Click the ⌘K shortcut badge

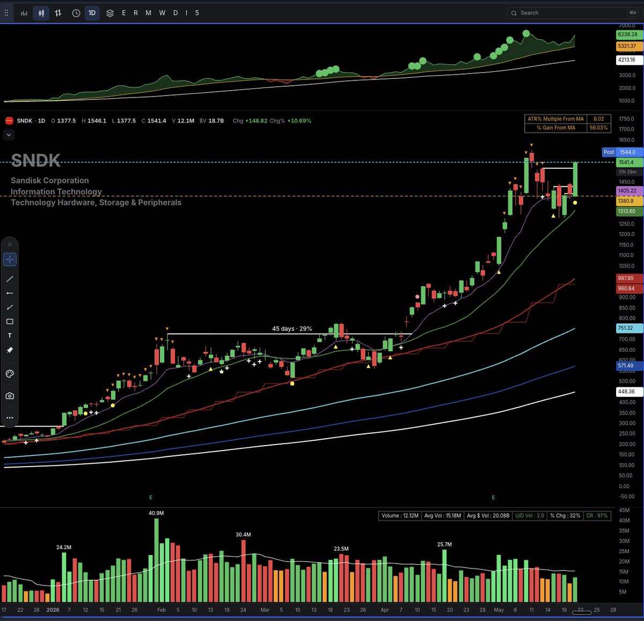pyautogui.click(x=632, y=13)
